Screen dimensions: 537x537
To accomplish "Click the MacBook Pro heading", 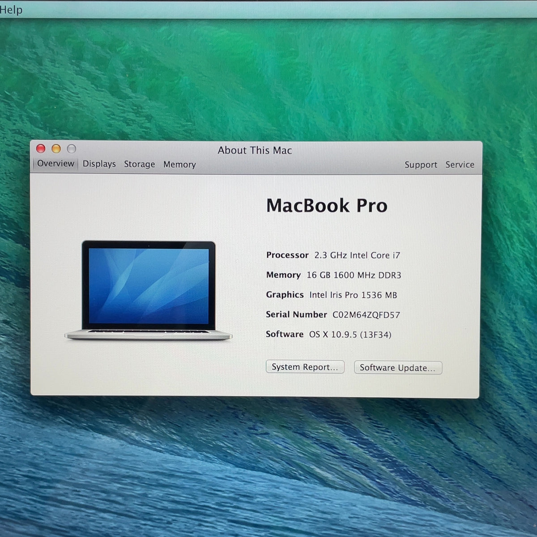I will 327,206.
